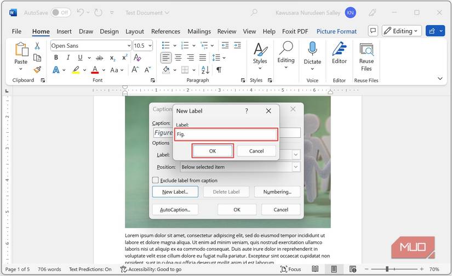This screenshot has width=452, height=276.
Task: Check Exclude label from caption
Action: [x=156, y=180]
